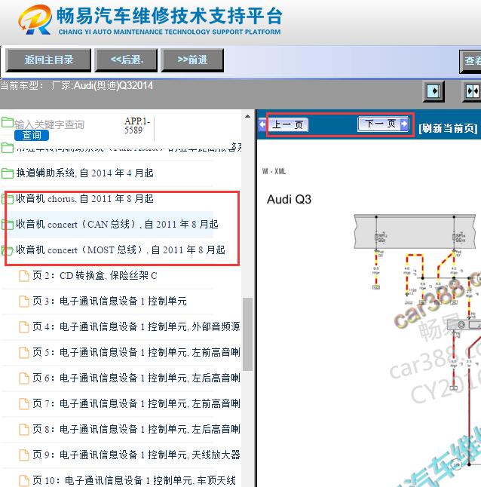Click the scroll-up arrow of the tree panel

[x=247, y=116]
